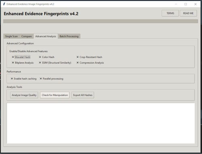This screenshot has height=154, width=202.
Task: Click the Analyze Image Quality button
Action: pos(24,95)
